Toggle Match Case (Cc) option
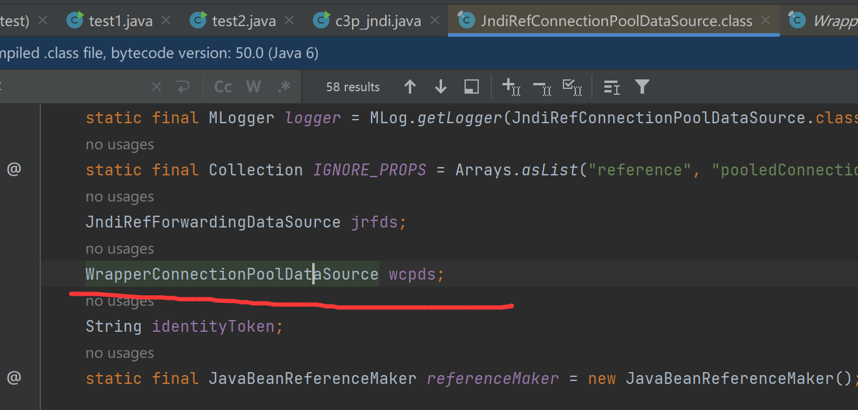The height and width of the screenshot is (410, 858). pos(223,87)
